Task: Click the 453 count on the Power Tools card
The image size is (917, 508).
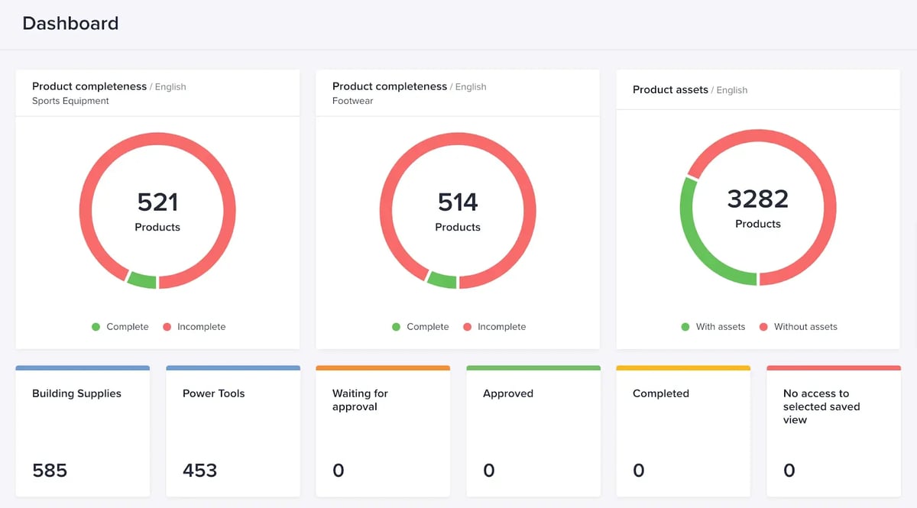Action: (x=200, y=470)
